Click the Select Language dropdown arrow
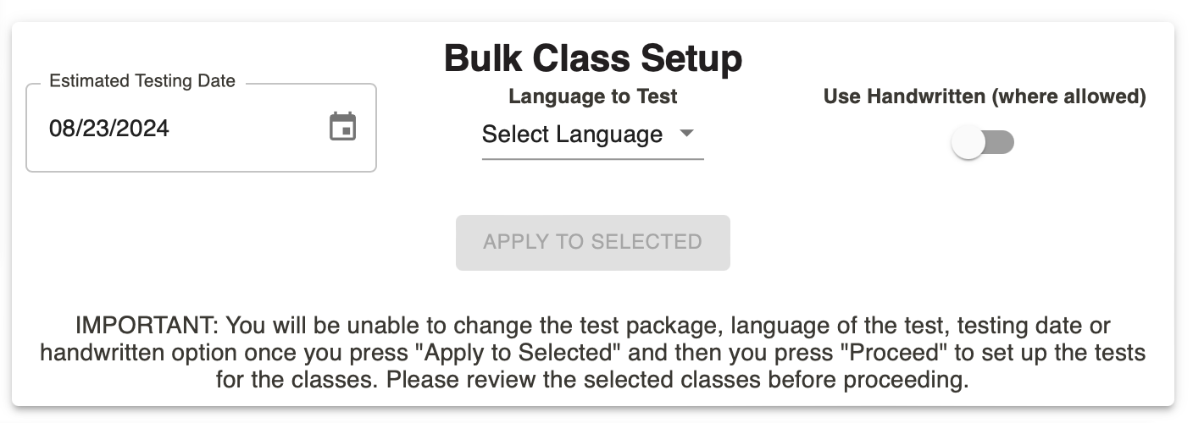1193x423 pixels. [x=687, y=134]
